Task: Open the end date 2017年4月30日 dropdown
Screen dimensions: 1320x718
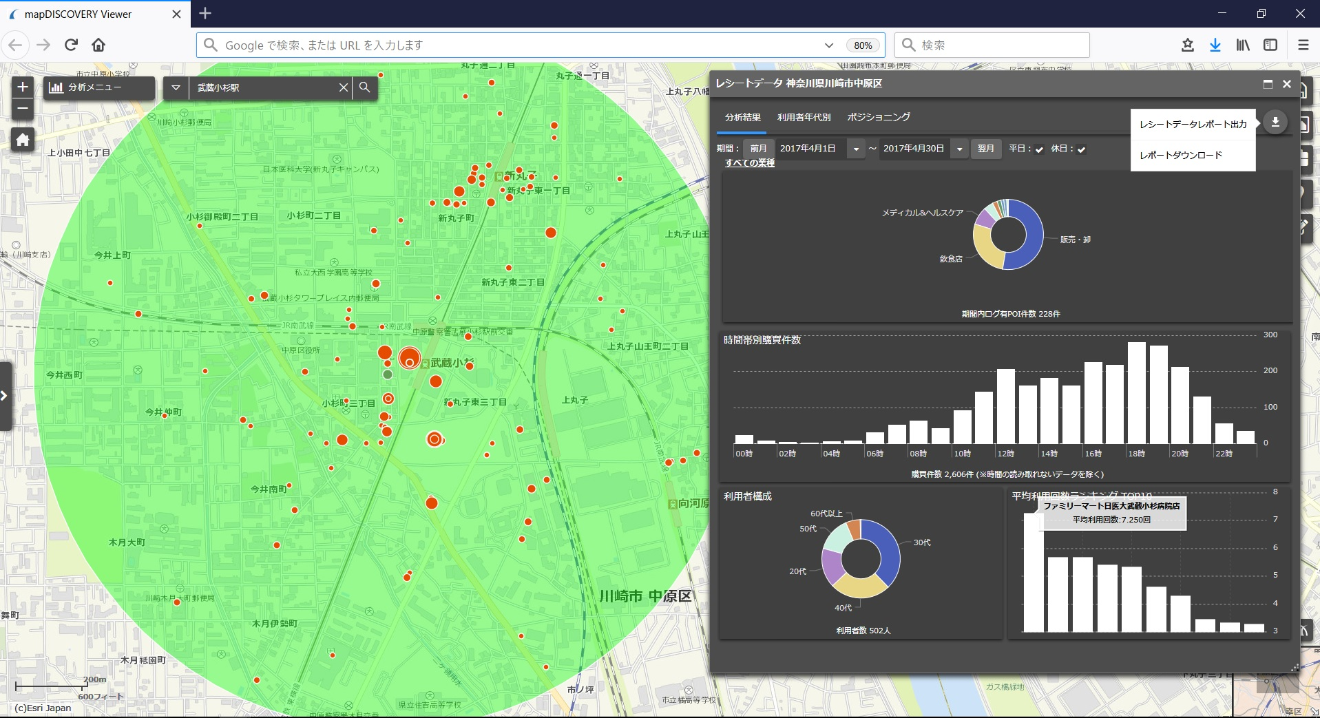Action: (x=959, y=149)
